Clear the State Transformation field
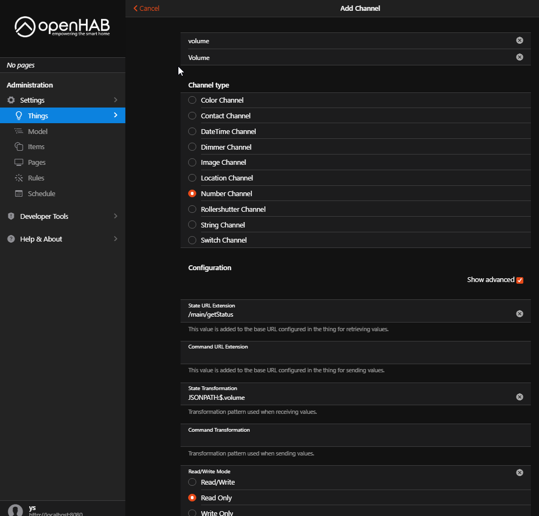Viewport: 539px width, 516px height. [x=520, y=397]
